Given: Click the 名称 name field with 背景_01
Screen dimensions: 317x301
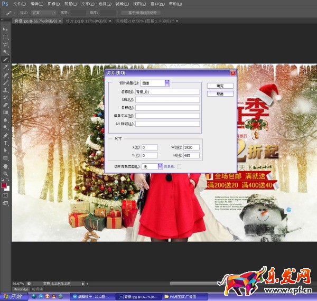Looking at the screenshot, I should click(167, 92).
